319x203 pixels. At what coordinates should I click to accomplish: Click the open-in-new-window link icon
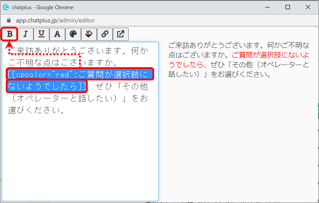click(121, 34)
